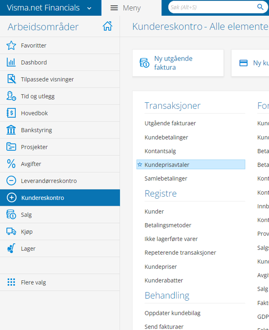Screen dimensions: 269x330
Task: Open Favoritter star icon in sidebar
Action: pyautogui.click(x=11, y=45)
